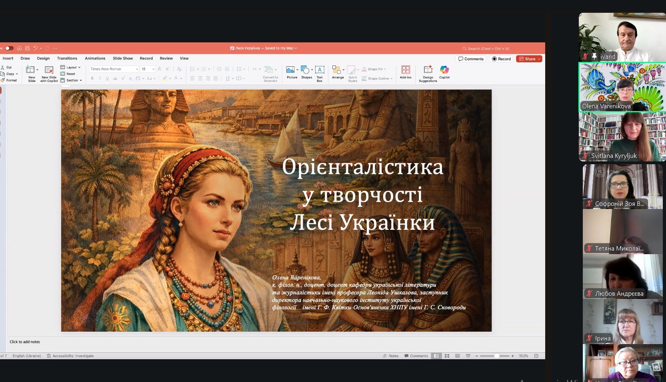Open the Transitions ribbon tab
Viewport: 666px width, 382px height.
tap(67, 58)
